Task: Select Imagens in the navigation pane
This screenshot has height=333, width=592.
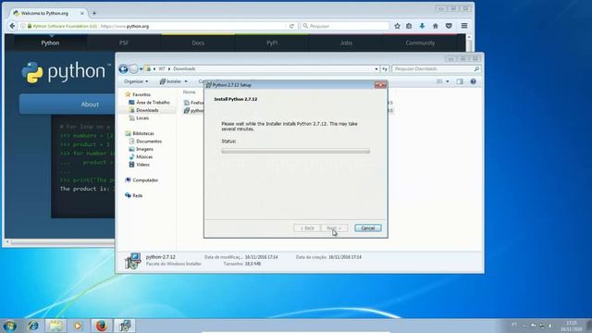Action: [144, 149]
